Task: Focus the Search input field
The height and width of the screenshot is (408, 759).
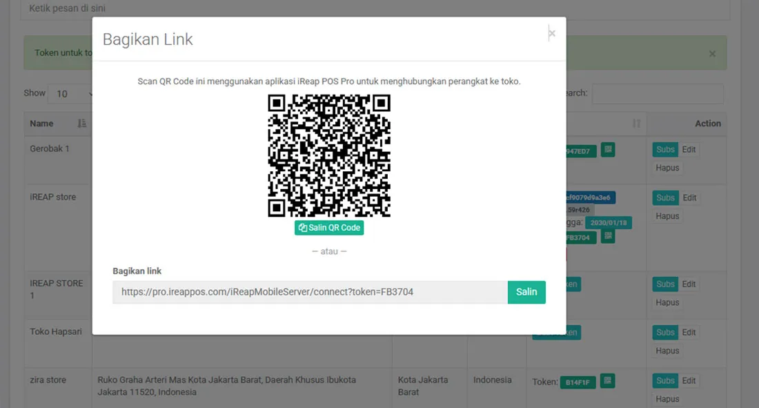Action: pyautogui.click(x=658, y=93)
